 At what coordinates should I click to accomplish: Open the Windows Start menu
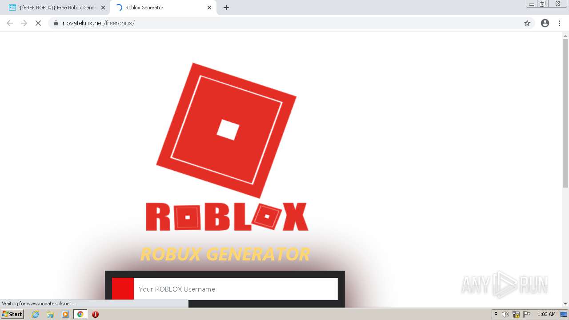tap(12, 314)
